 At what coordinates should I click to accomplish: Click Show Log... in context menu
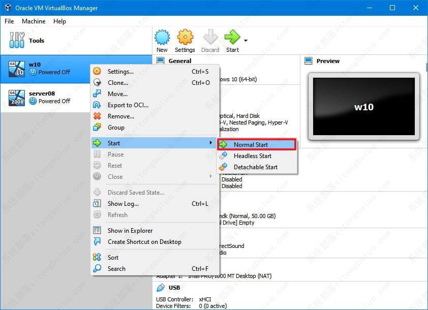click(123, 204)
